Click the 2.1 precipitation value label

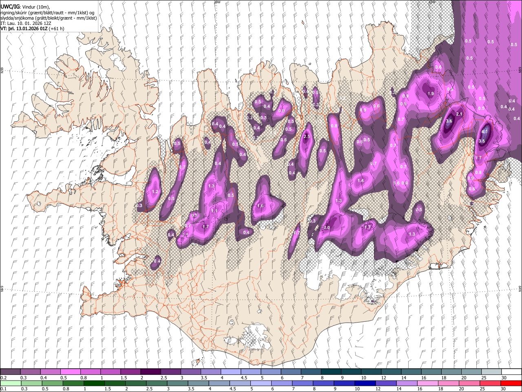tap(459, 114)
